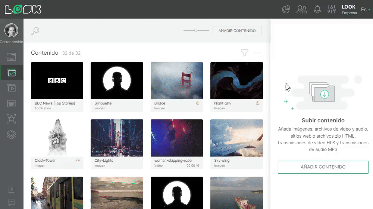Screen dimensions: 373x209
Task: Select the Bridge image thumbnail
Action: pyautogui.click(x=177, y=81)
